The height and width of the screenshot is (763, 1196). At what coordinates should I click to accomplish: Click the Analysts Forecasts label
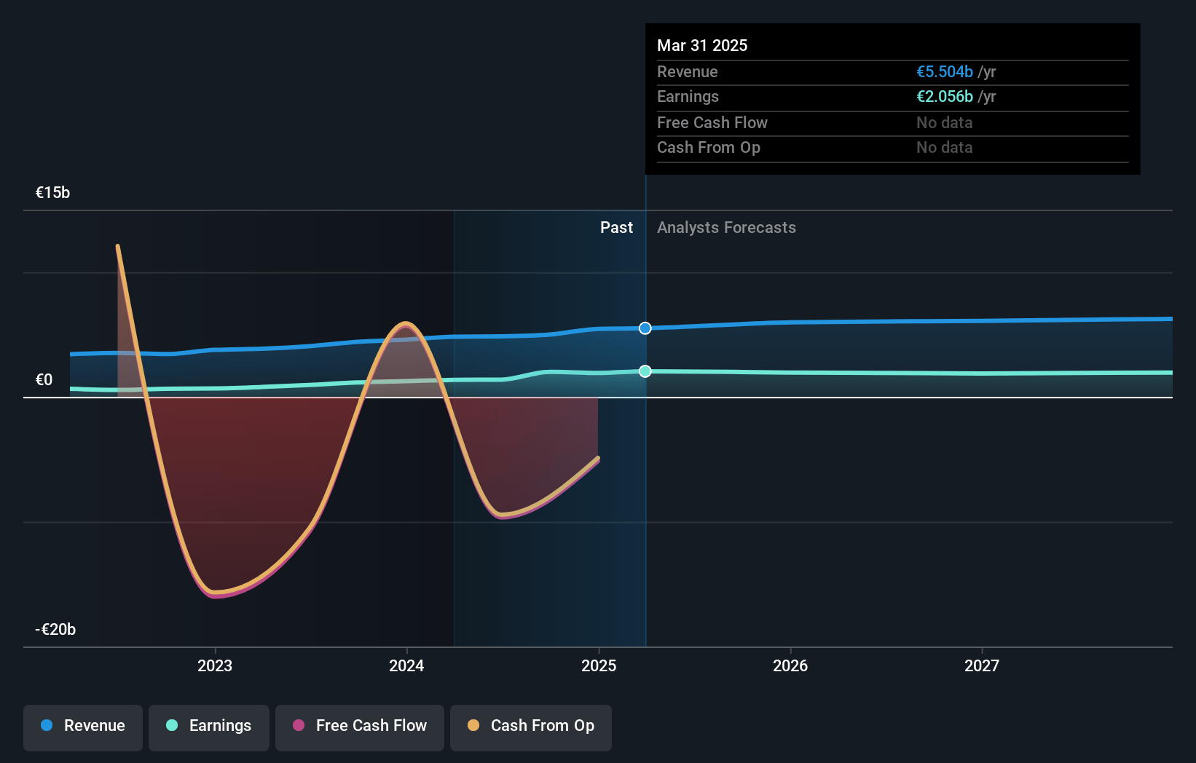(726, 228)
